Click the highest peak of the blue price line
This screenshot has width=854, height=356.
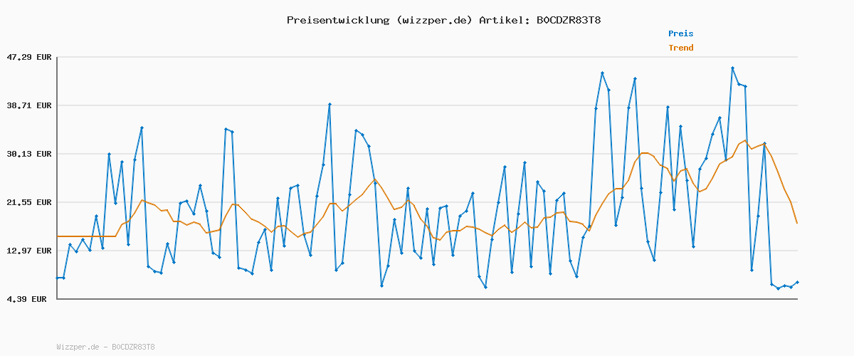[x=732, y=68]
